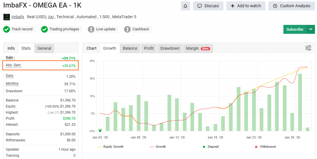Click the -$21.33 interest value

(70, 125)
